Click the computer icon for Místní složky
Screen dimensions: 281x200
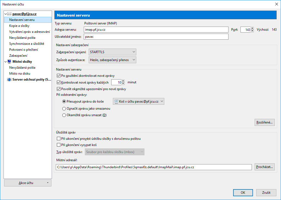pos(9,62)
